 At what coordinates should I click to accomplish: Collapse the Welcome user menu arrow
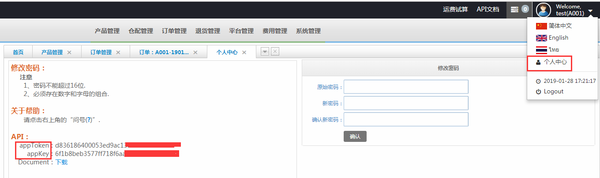590,10
